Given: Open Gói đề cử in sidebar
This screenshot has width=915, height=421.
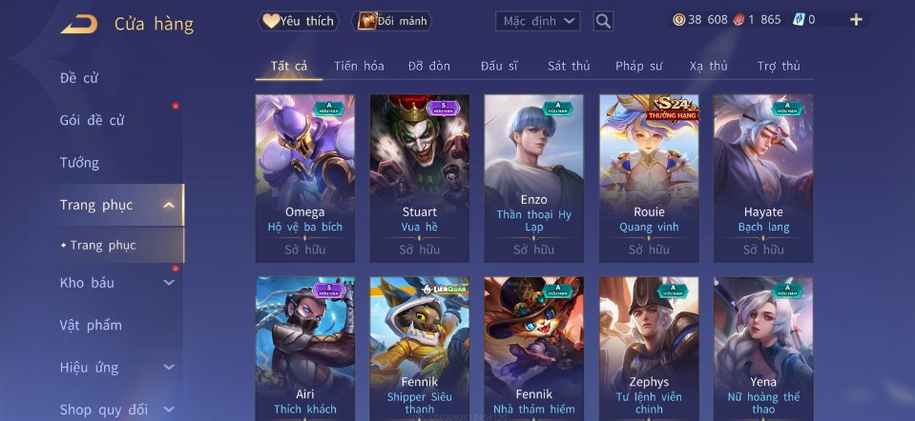Looking at the screenshot, I should 92,120.
